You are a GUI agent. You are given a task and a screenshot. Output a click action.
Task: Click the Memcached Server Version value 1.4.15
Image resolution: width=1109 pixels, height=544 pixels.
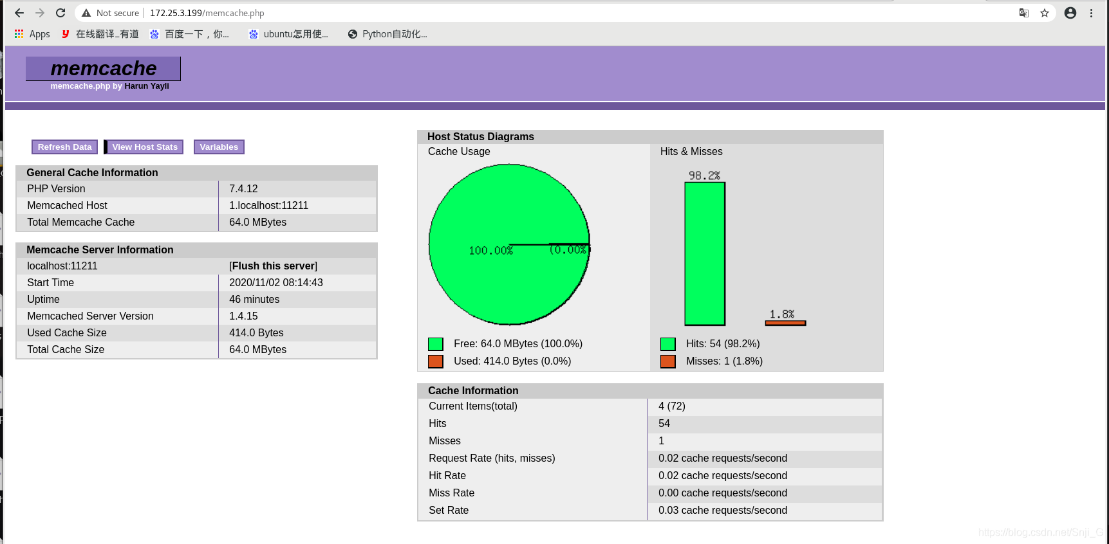[x=243, y=316]
